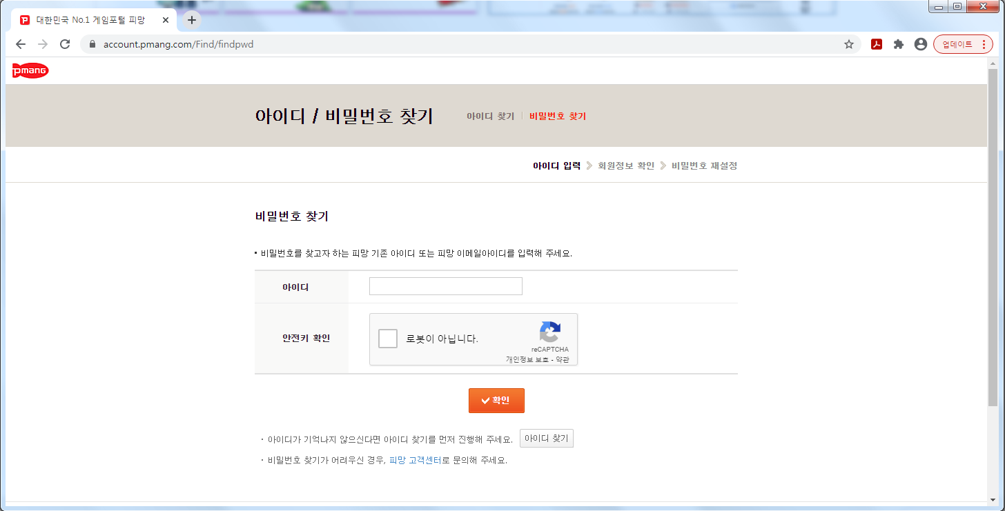Bookmark this page with star icon
The height and width of the screenshot is (511, 1005).
[x=849, y=44]
